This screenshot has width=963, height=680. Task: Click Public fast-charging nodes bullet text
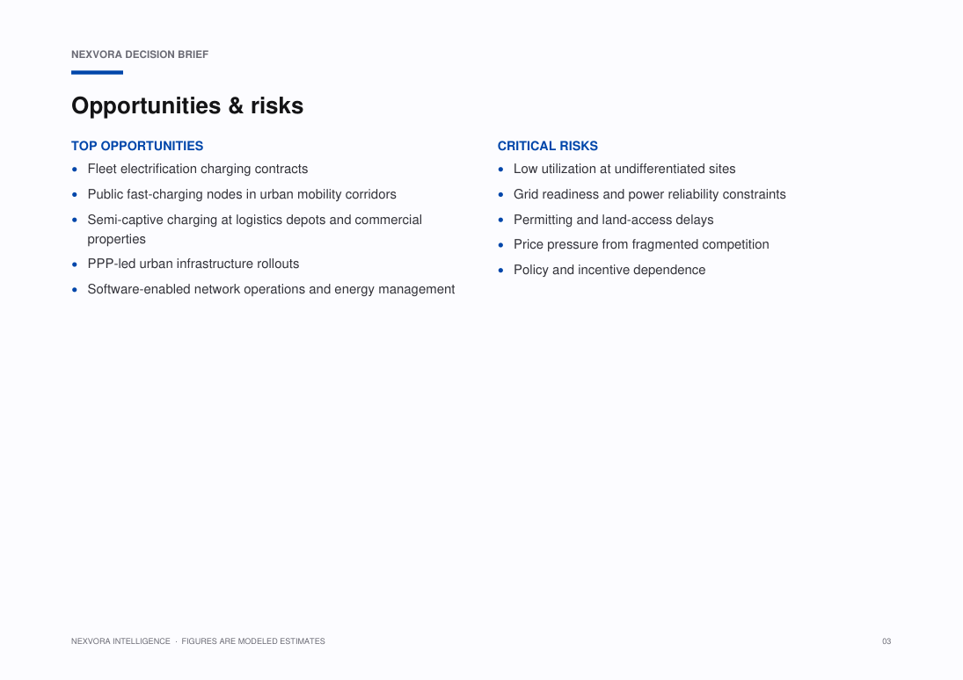[x=242, y=194]
